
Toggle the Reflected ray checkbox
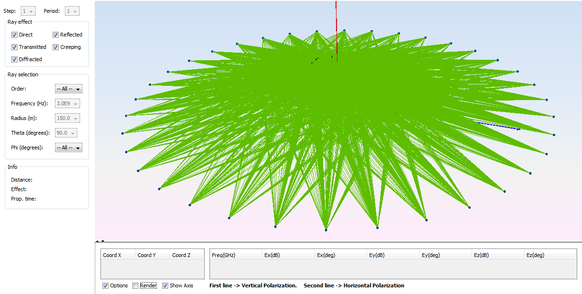tap(55, 35)
